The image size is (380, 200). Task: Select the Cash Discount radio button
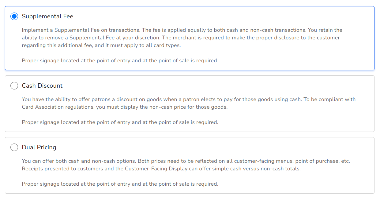click(14, 86)
